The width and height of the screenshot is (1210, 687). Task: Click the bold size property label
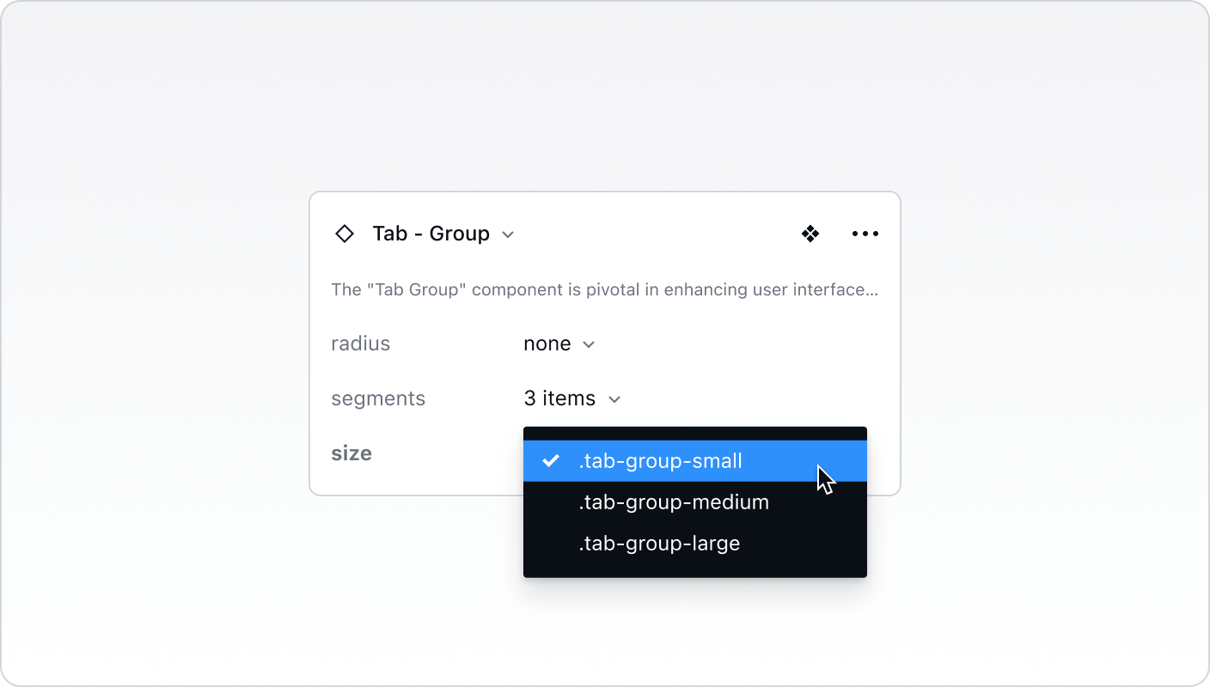pyautogui.click(x=351, y=453)
